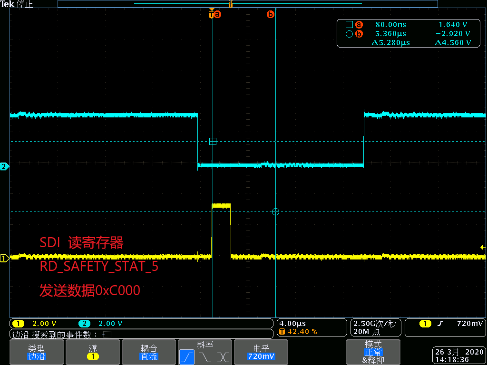
Task: Click the △5.280µs cursor delta readout
Action: click(x=390, y=42)
